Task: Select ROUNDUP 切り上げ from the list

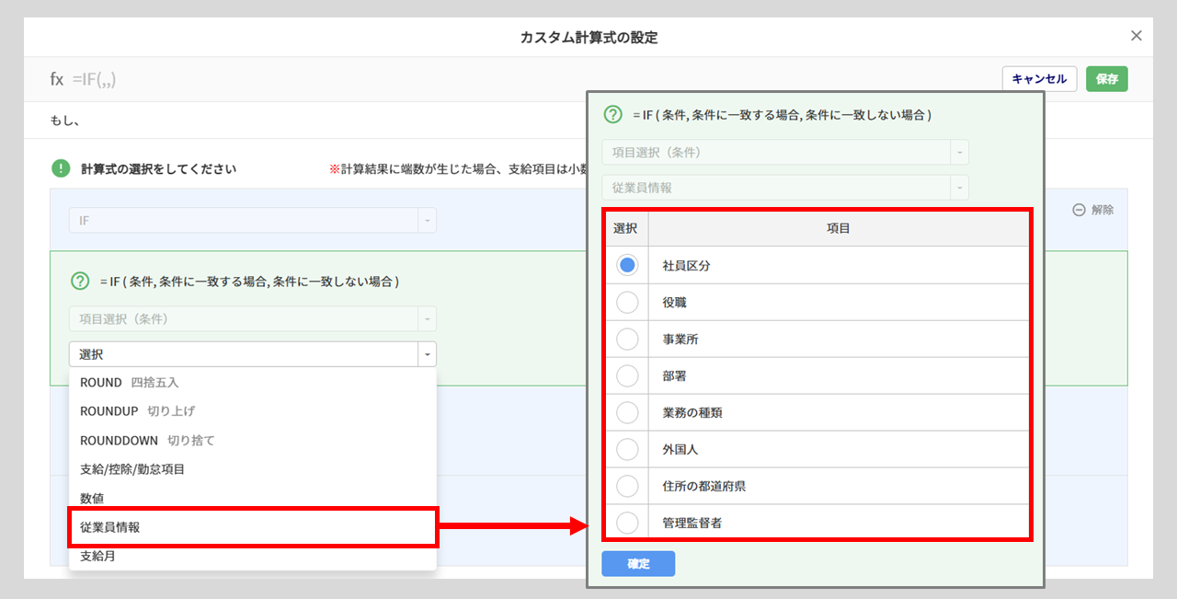Action: [x=138, y=411]
